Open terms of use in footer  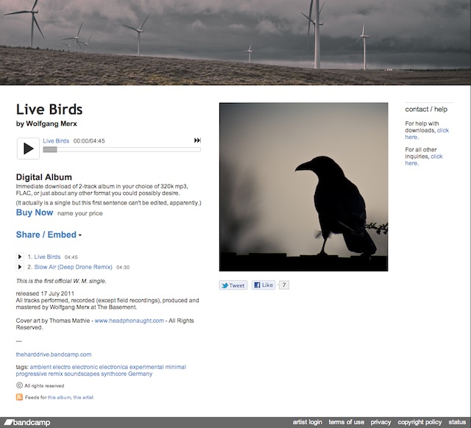tap(346, 422)
